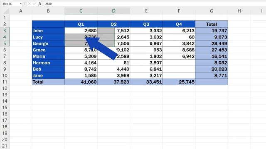Click the Q3 header cell
The width and height of the screenshot is (266, 149).
(x=146, y=24)
